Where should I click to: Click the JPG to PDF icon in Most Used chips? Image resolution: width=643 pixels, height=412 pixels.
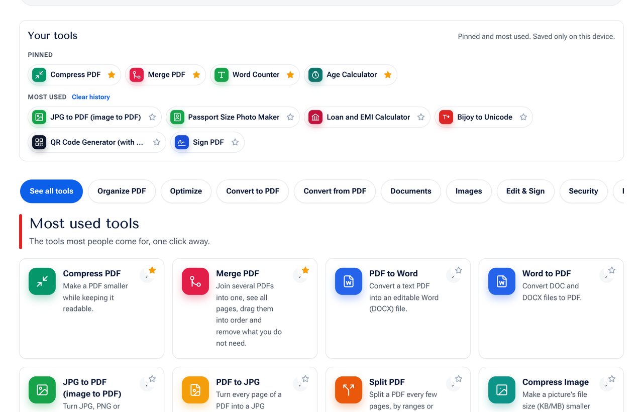[39, 117]
